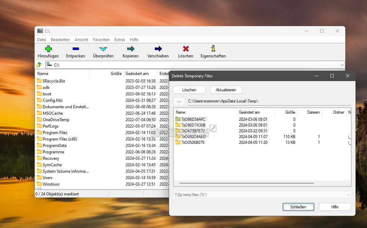The width and height of the screenshot is (367, 228).
Task: Select the adb folder icon
Action: (x=39, y=87)
